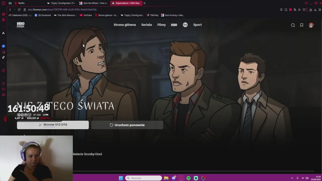Click the pin icon in address bar

(x=281, y=10)
